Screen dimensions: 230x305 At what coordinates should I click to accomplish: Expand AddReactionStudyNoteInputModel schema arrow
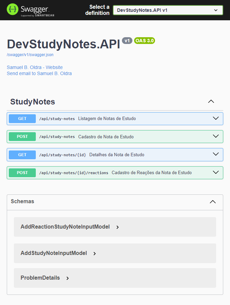click(x=118, y=227)
